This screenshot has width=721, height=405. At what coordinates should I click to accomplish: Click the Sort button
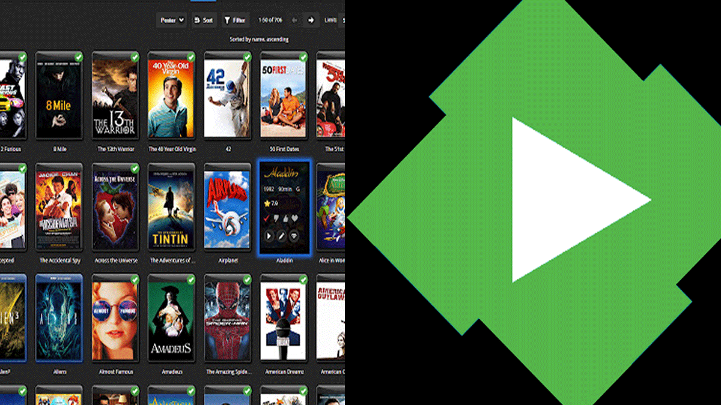(204, 20)
